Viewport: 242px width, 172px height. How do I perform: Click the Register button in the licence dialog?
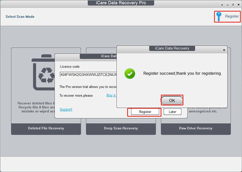(x=145, y=112)
